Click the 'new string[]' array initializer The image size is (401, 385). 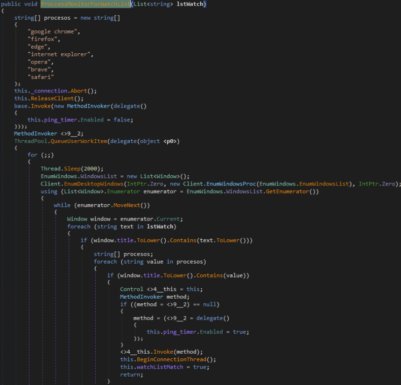pos(100,18)
